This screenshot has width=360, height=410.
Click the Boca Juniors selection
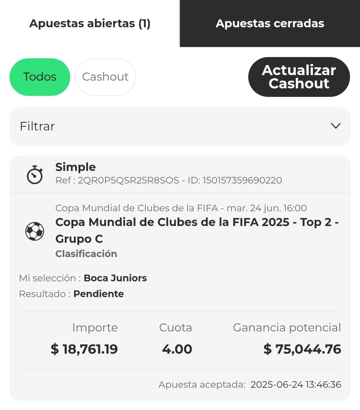115,278
